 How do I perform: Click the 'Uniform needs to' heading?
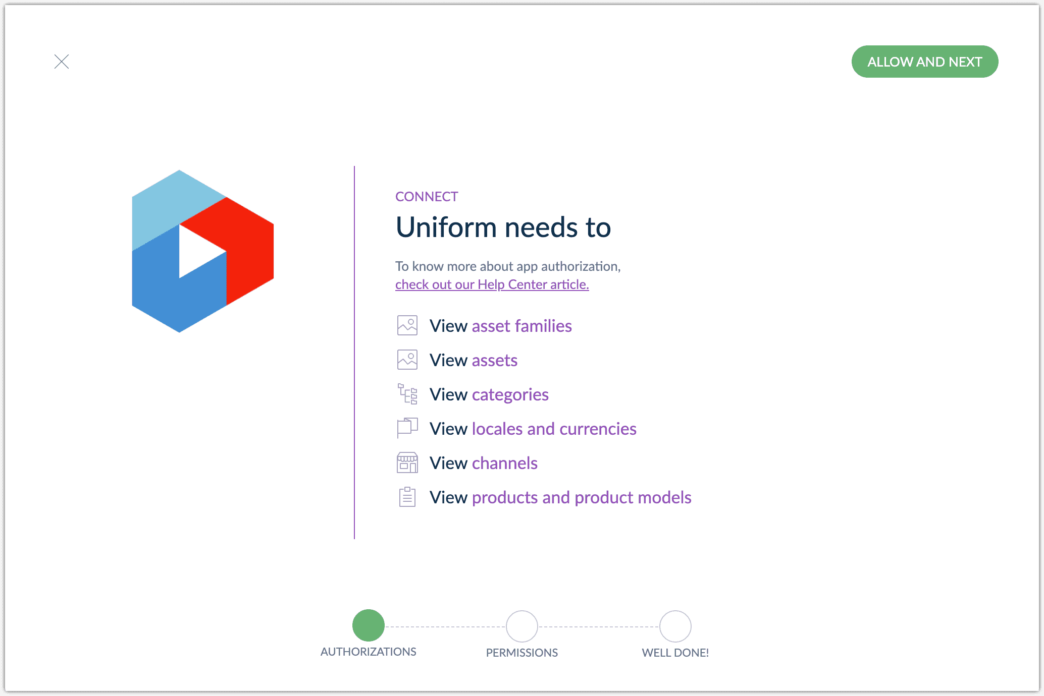tap(503, 227)
